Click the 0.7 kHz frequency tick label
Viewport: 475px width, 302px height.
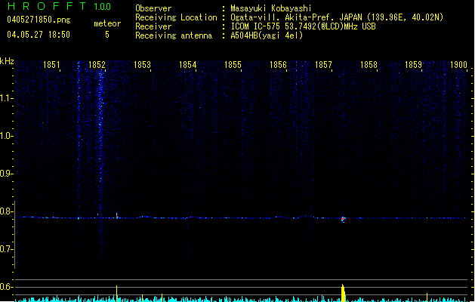tap(6, 249)
